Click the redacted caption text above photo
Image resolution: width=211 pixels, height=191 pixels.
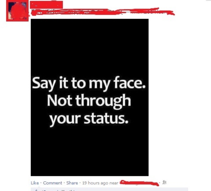(x=103, y=12)
